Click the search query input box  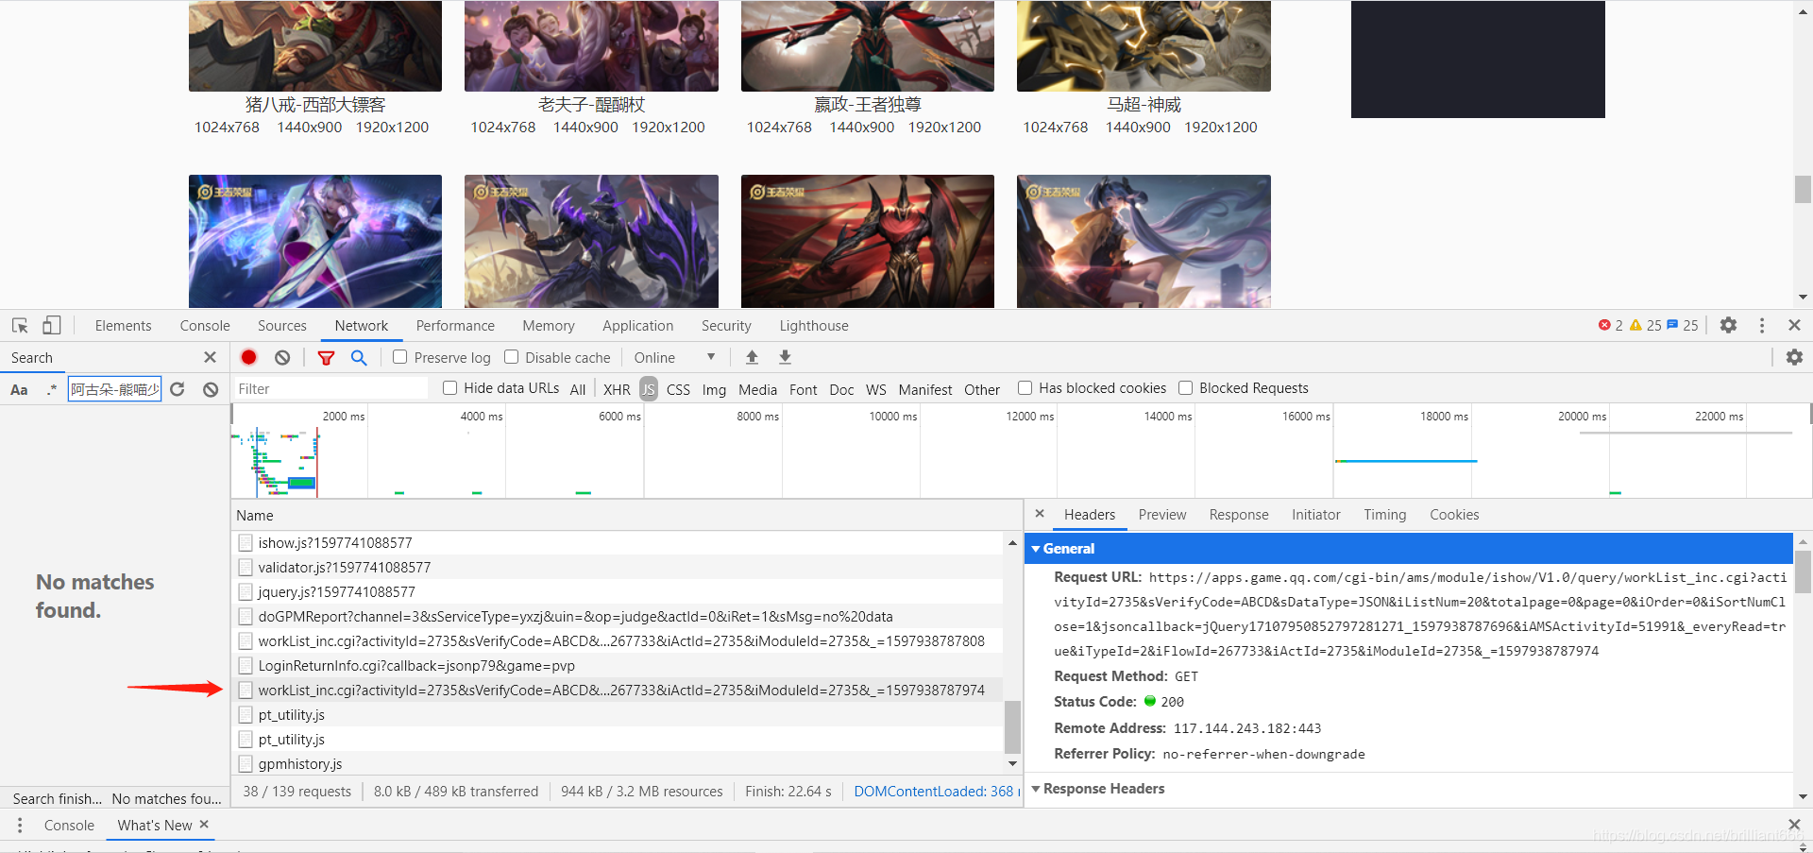coord(114,389)
